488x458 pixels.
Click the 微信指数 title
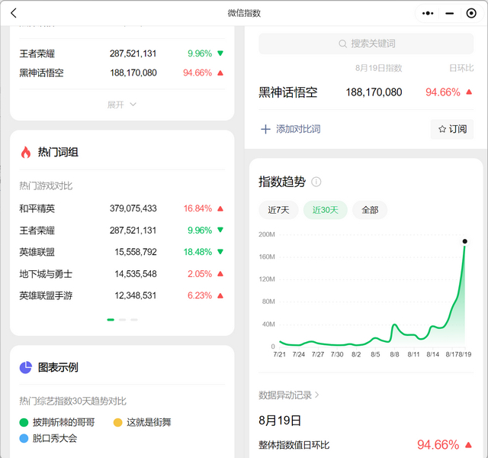tap(244, 13)
